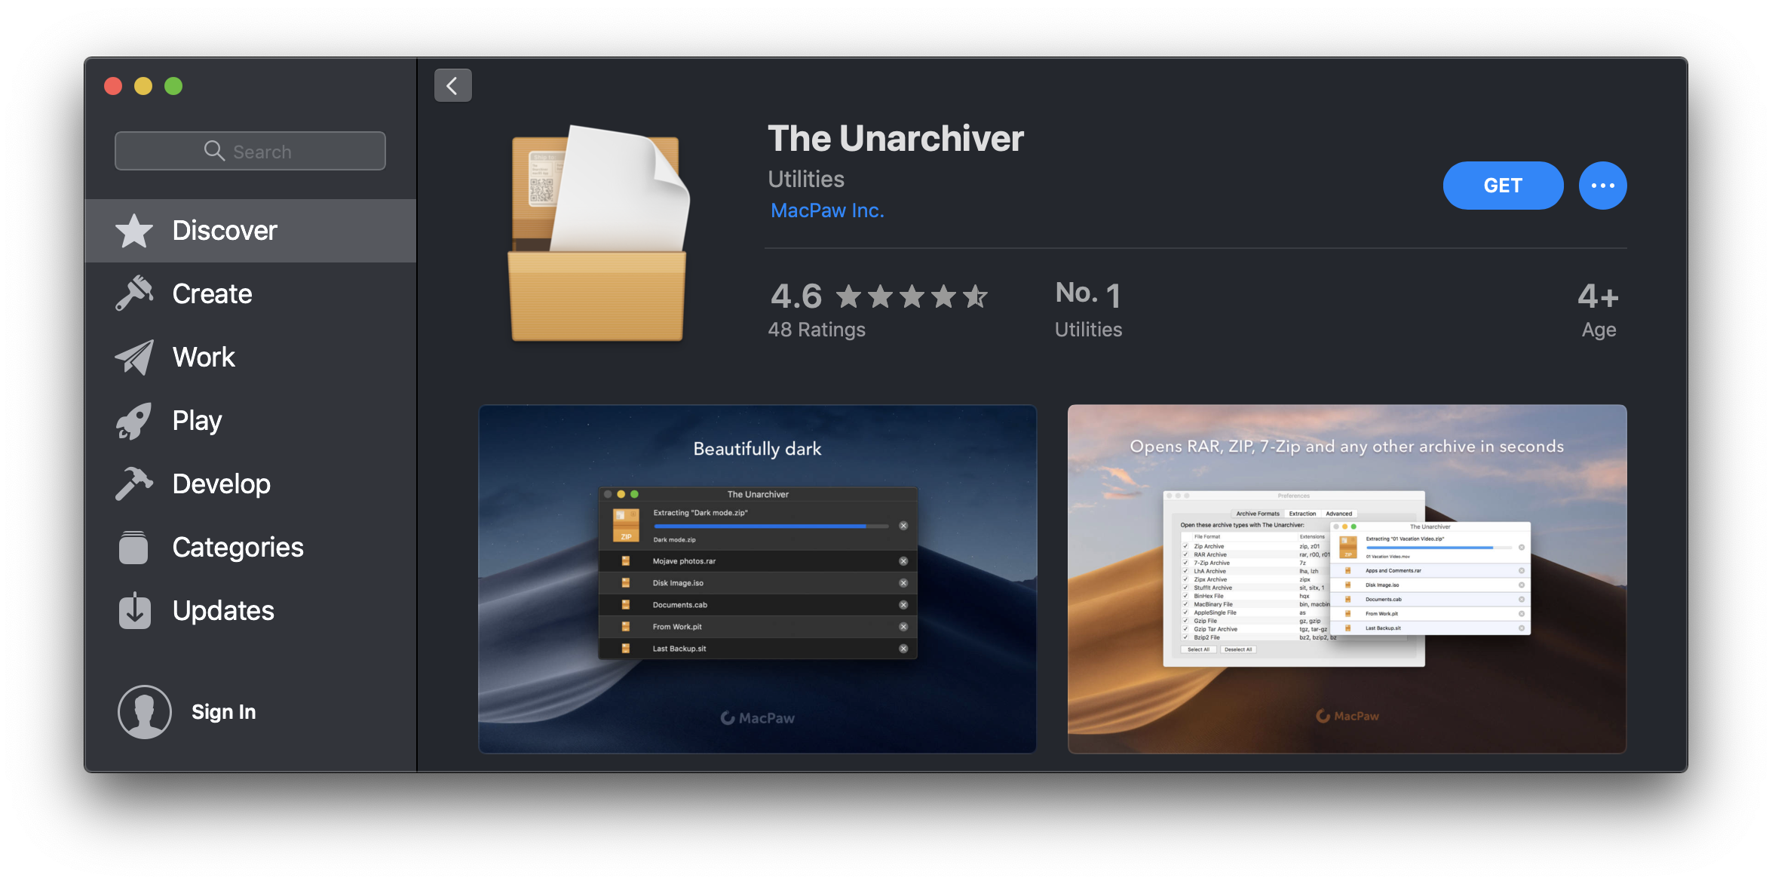Open the MacPaw Inc. developer link
The image size is (1772, 884).
pos(827,210)
